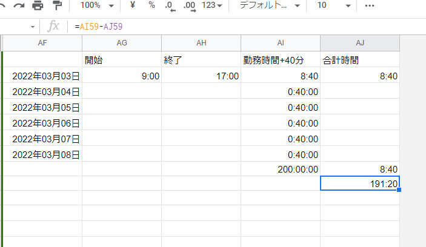Select the paint format tool
The width and height of the screenshot is (426, 247).
[x=57, y=5]
